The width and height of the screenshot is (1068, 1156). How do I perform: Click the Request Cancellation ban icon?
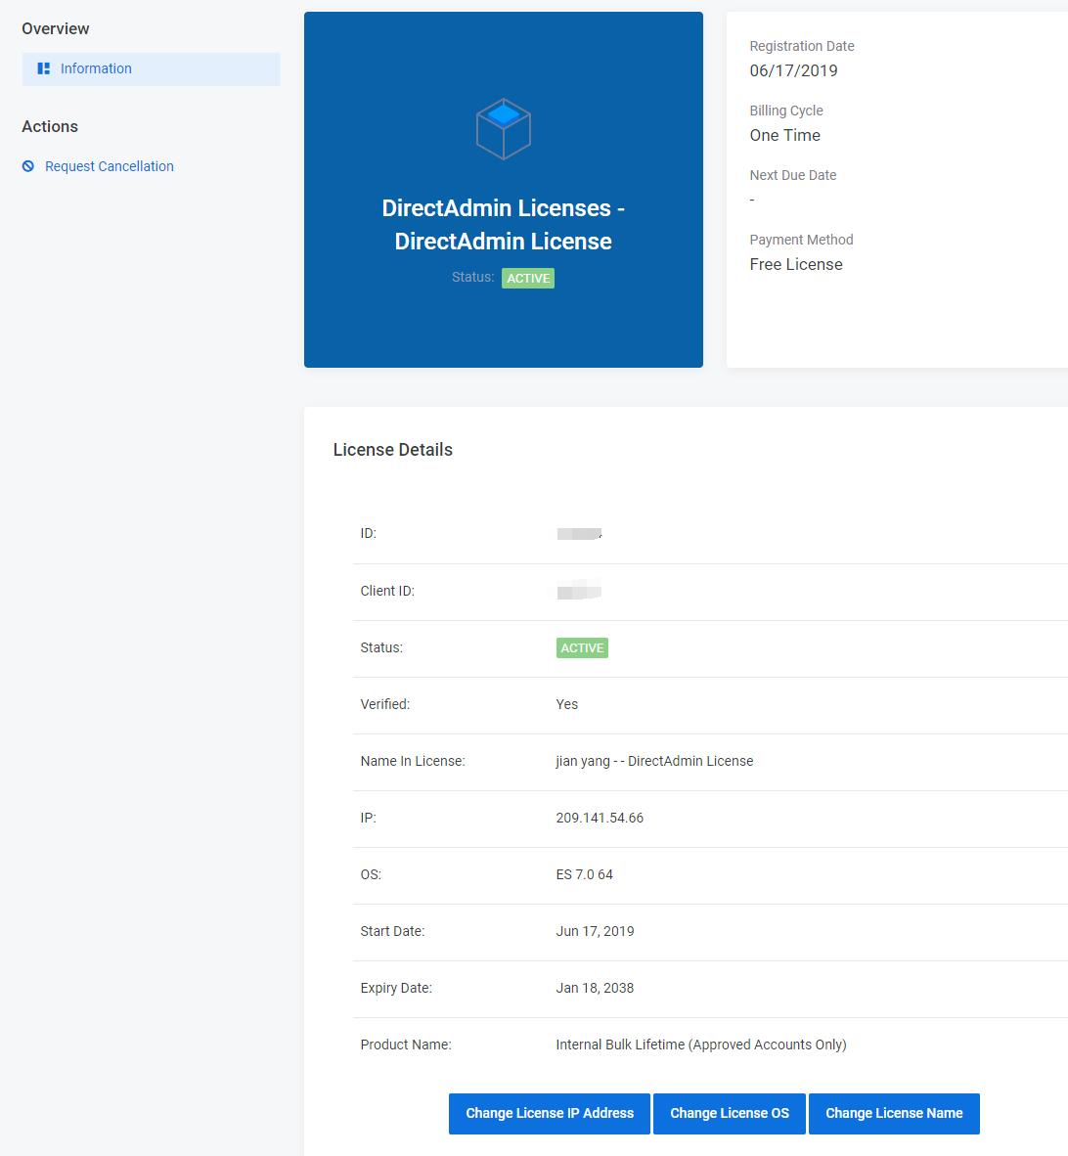(28, 166)
